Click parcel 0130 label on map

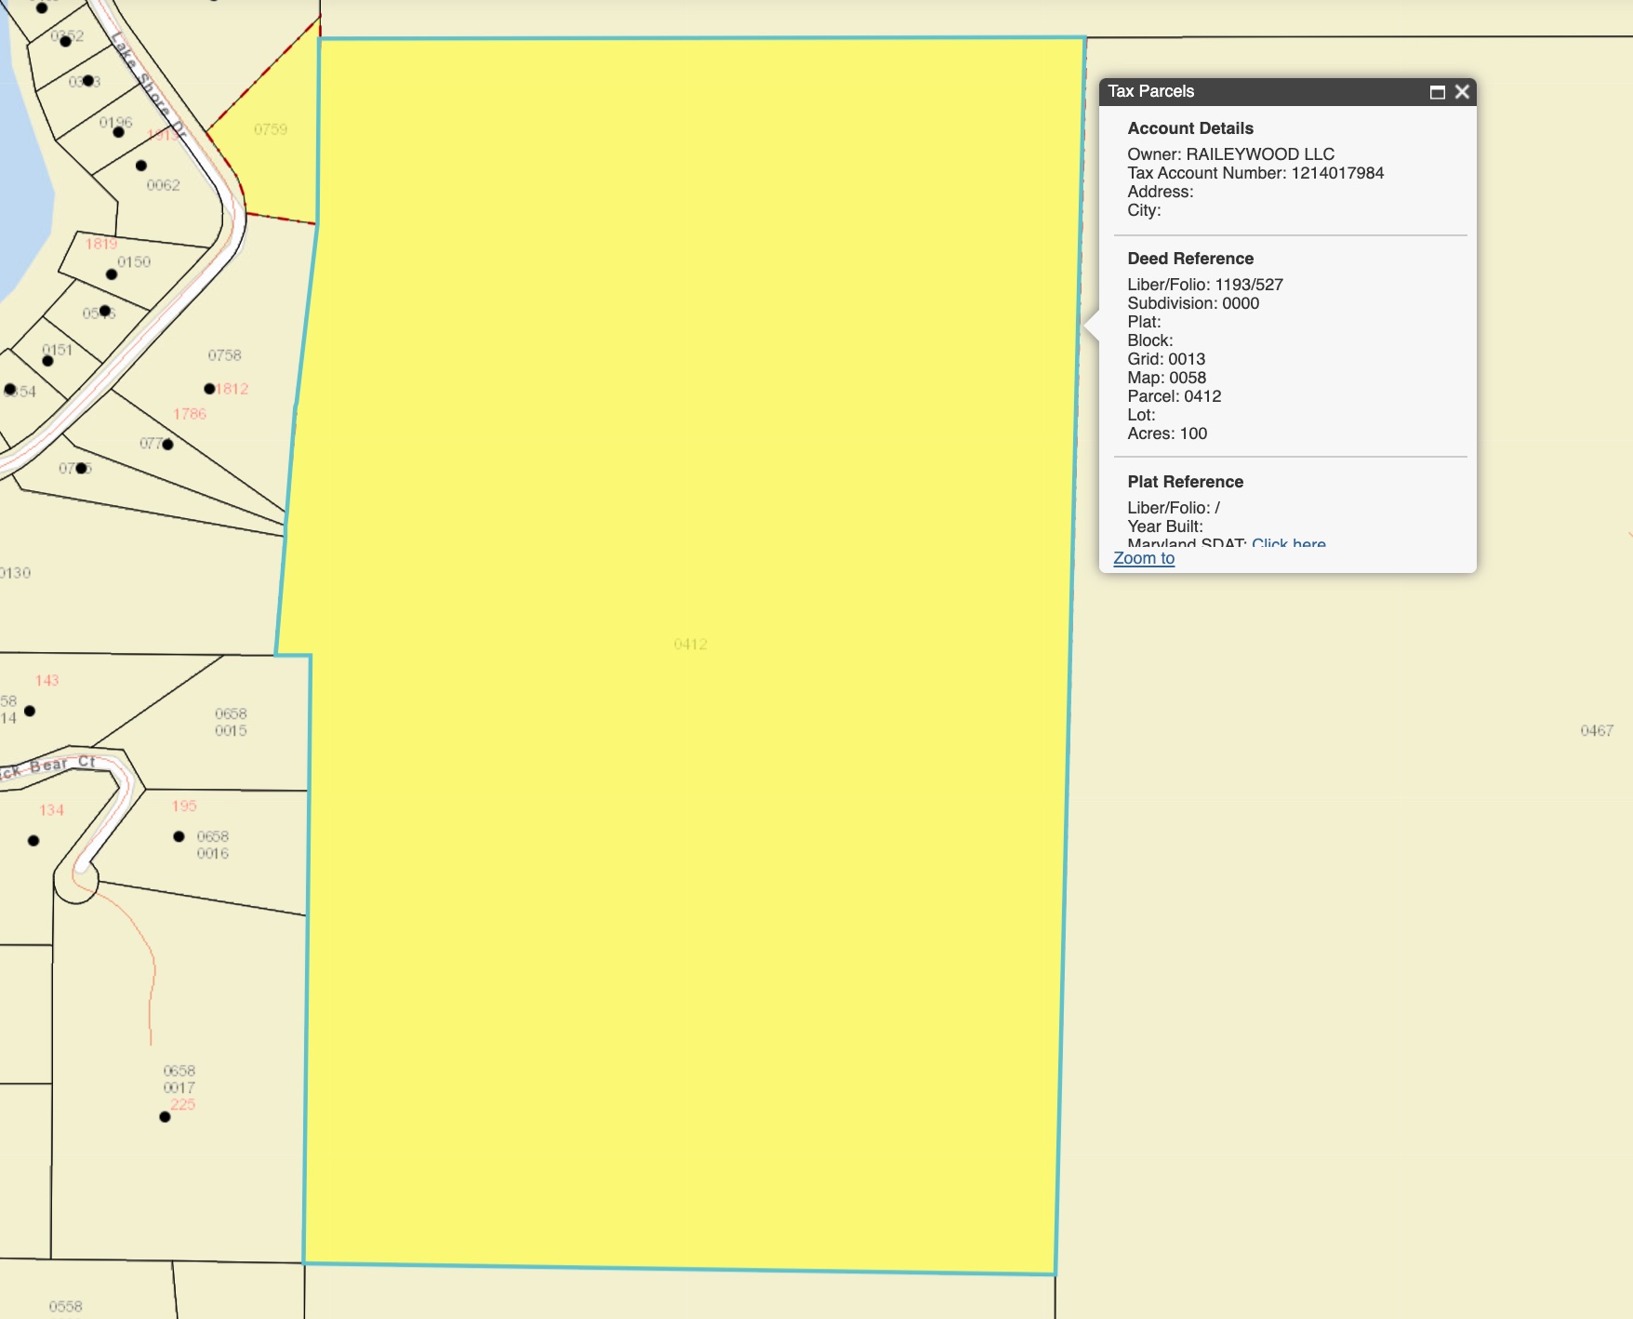coord(15,573)
